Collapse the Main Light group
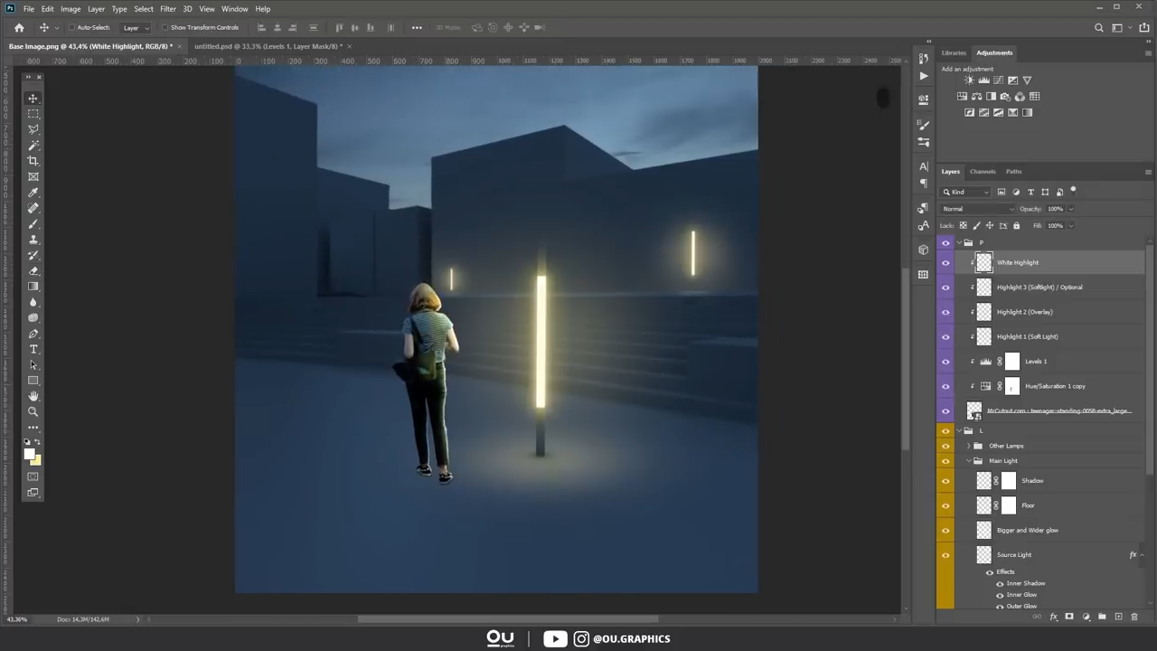The width and height of the screenshot is (1157, 651). (969, 461)
